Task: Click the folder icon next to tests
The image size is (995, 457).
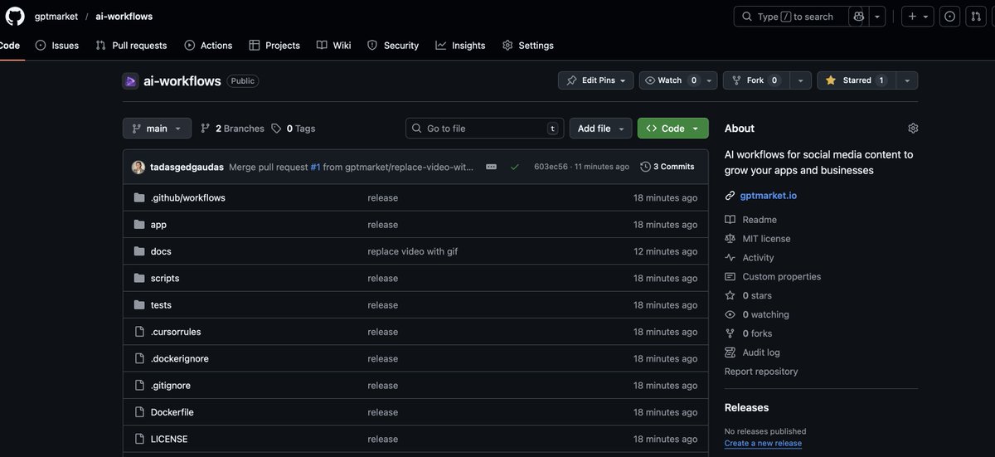Action: point(139,305)
